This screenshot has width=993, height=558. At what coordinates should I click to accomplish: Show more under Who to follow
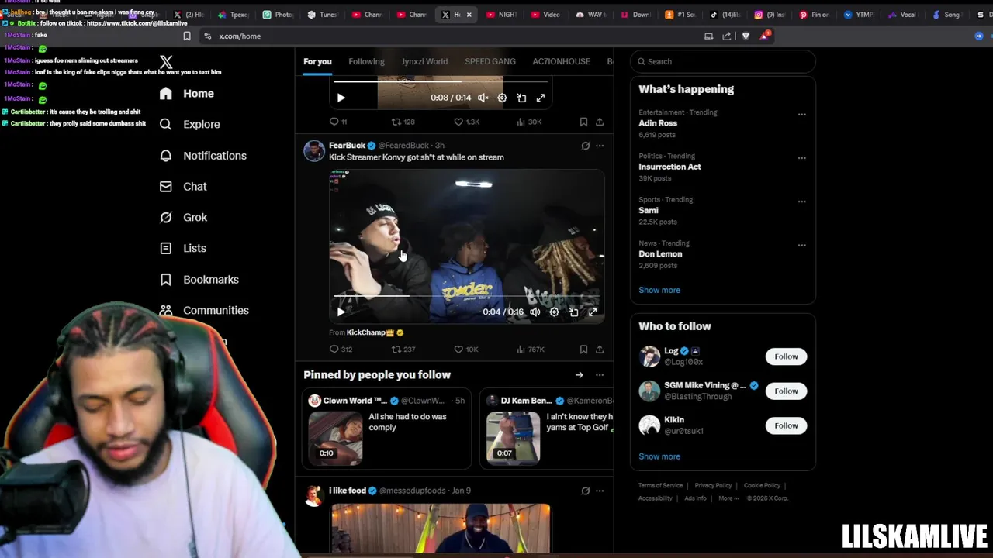[659, 456]
